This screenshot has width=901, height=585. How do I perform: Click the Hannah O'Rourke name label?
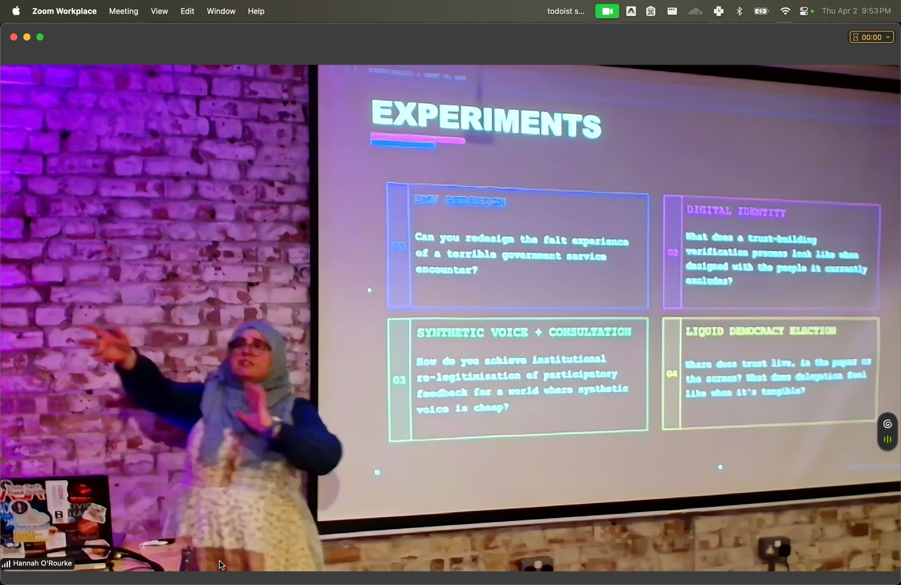(x=43, y=563)
